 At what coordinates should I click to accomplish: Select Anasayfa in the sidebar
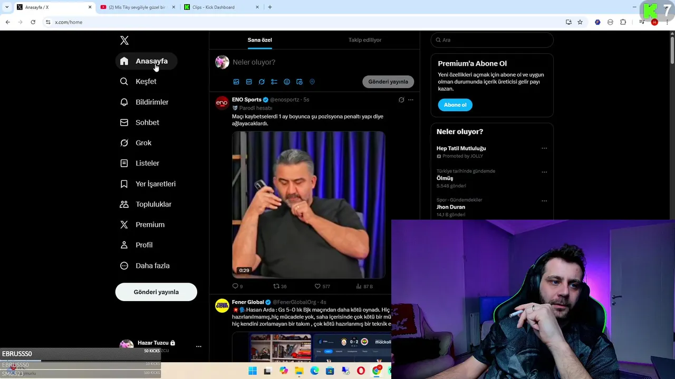click(x=146, y=62)
